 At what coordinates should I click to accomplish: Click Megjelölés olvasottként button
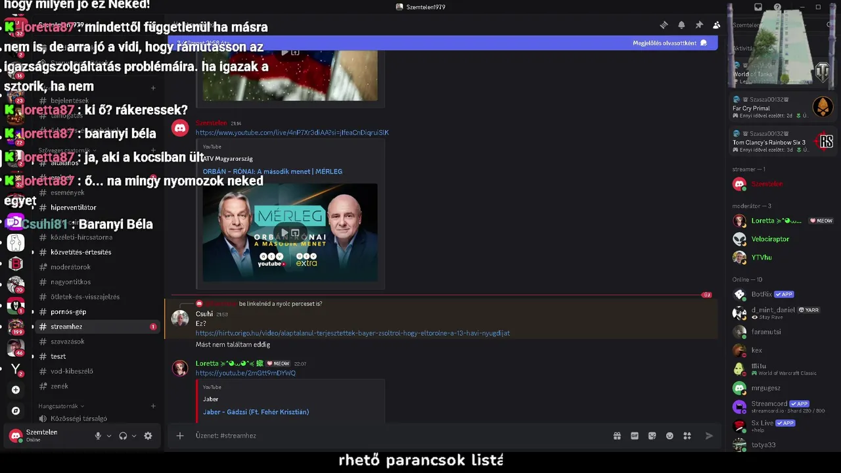[670, 43]
